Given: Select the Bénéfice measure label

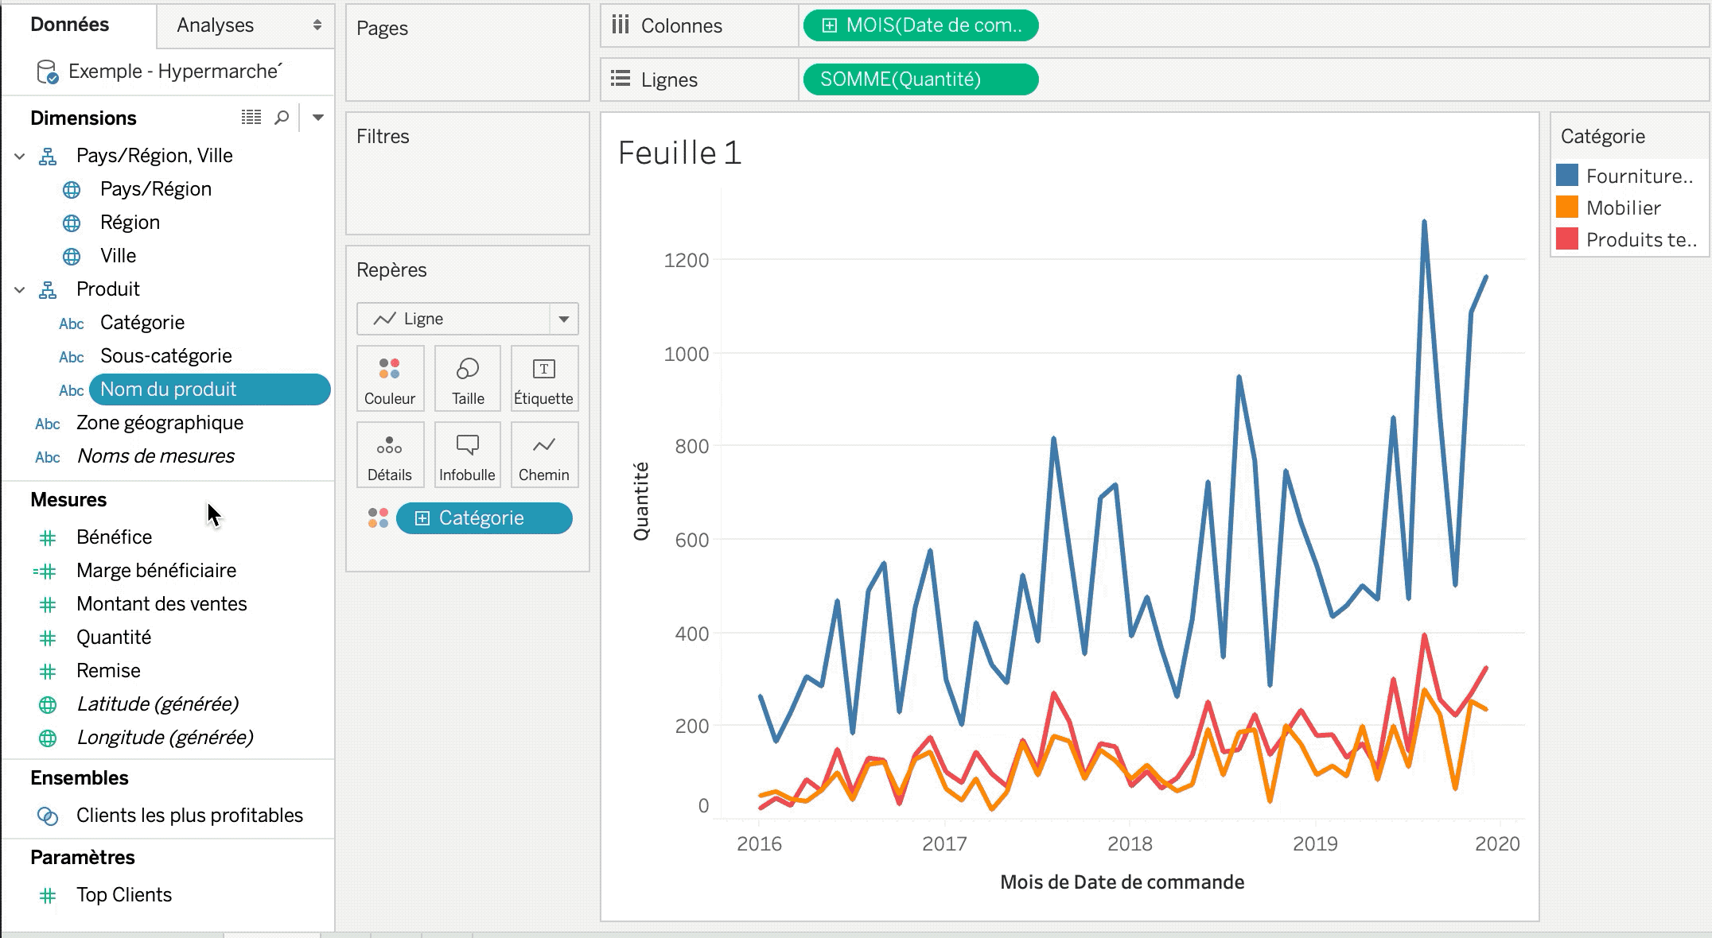Looking at the screenshot, I should pos(115,537).
